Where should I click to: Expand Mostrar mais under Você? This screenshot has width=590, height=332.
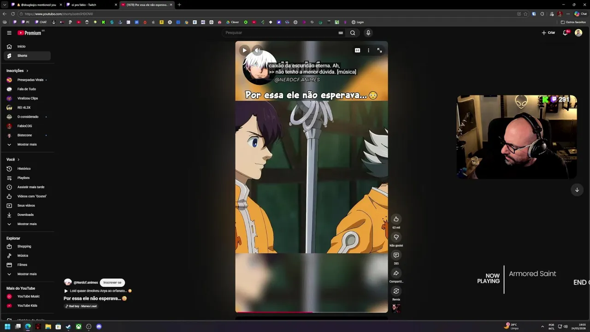(27, 224)
